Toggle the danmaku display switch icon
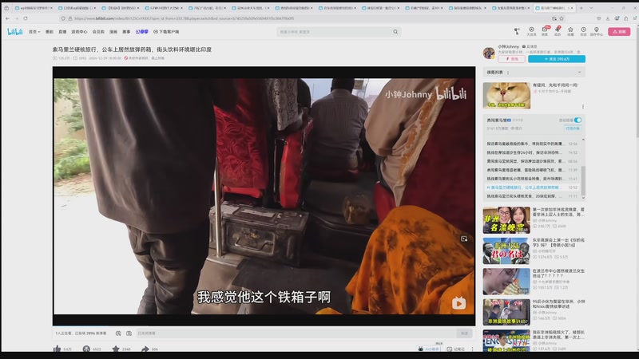The height and width of the screenshot is (359, 639). 118,333
